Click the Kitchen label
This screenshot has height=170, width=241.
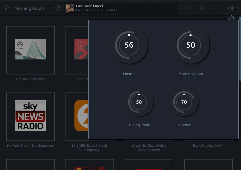(185, 125)
